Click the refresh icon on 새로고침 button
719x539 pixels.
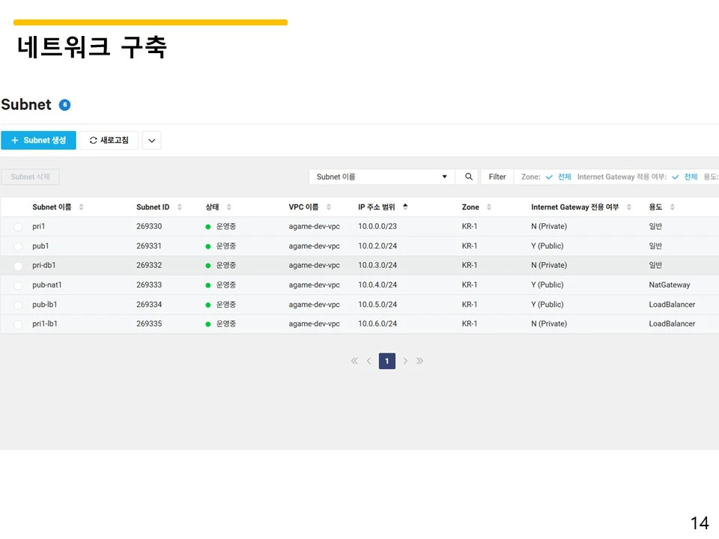[x=94, y=140]
